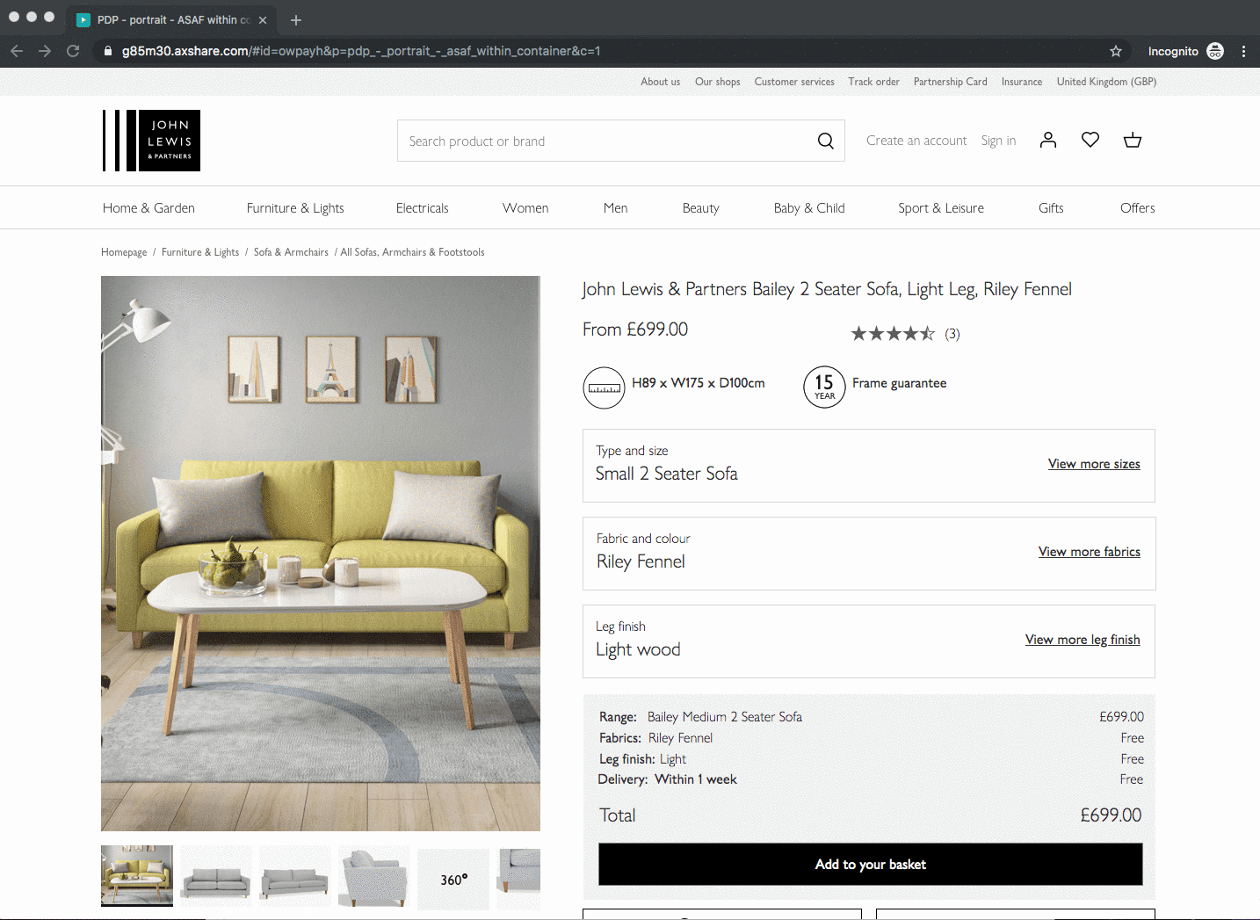
Task: Select the front-view grey sofa thumbnail
Action: pos(216,876)
